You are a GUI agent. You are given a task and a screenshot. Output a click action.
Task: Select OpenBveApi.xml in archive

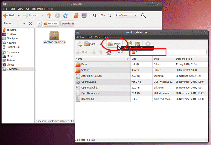pos(142,93)
